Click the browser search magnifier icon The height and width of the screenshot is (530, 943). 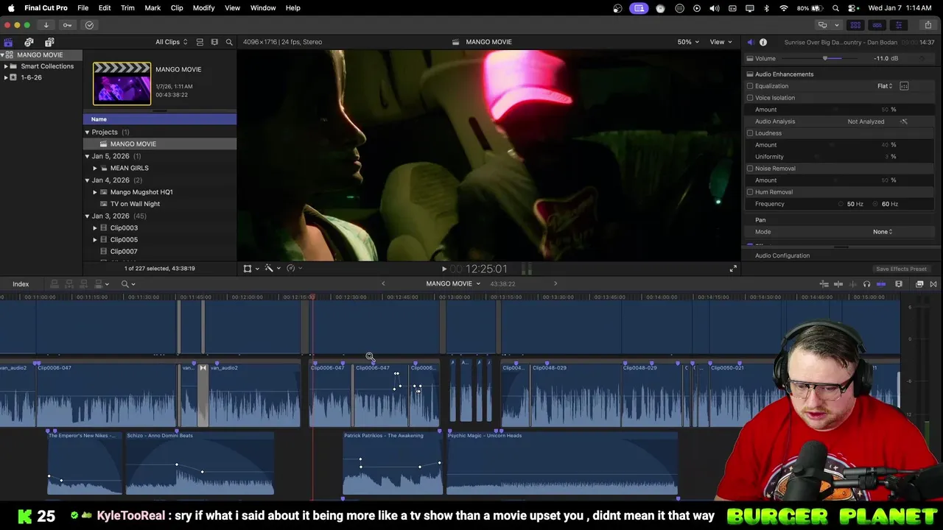(229, 42)
